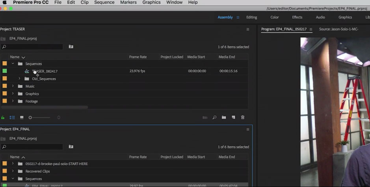The image size is (370, 187).
Task: Click orange label of Footage bin
Action: (5, 101)
